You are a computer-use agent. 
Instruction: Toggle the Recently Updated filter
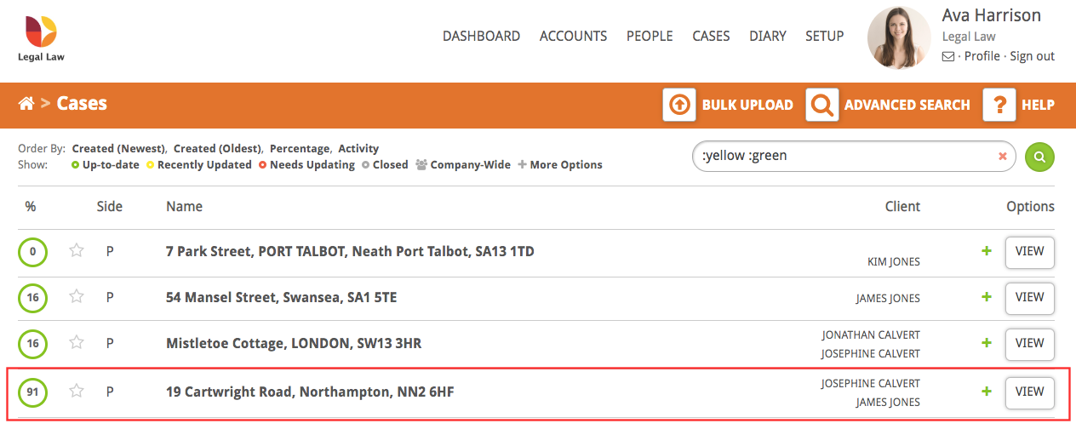tap(199, 164)
